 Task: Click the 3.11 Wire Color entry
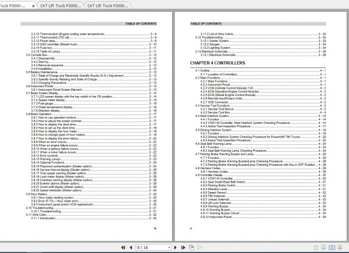[91, 215]
